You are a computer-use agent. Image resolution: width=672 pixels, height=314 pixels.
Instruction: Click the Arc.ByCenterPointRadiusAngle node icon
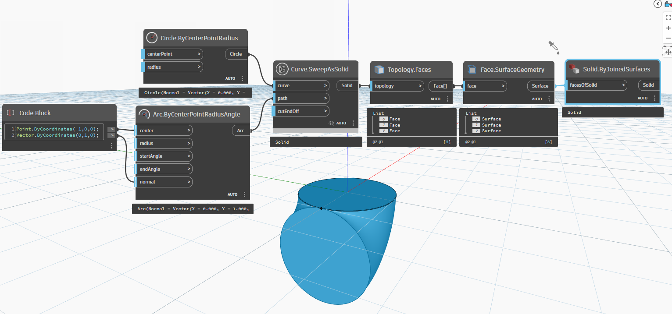144,115
